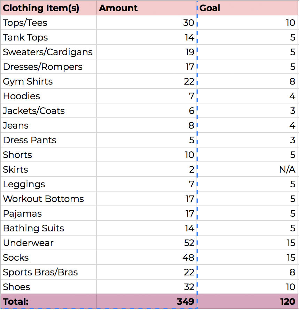Click the Tops/Tees label cell
Image resolution: width=300 pixels, height=310 pixels.
[48, 23]
